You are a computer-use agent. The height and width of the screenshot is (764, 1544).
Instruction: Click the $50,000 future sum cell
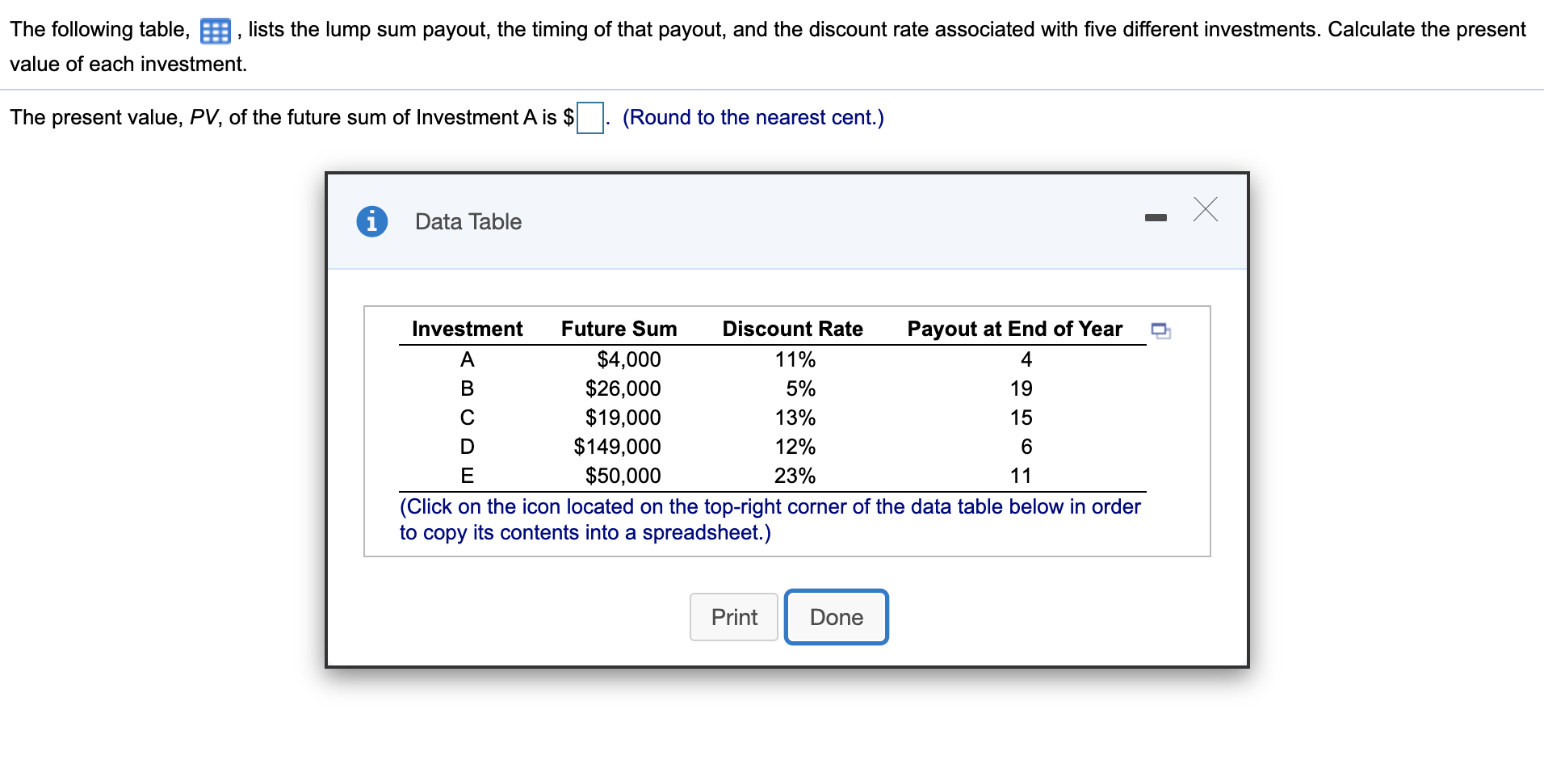(623, 476)
